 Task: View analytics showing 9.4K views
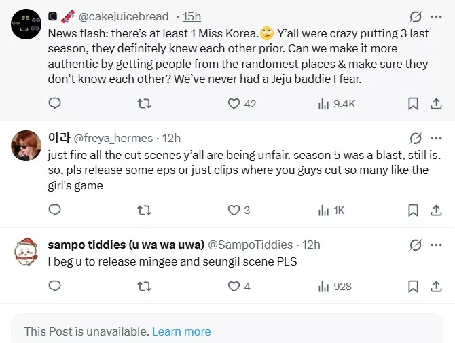pos(324,103)
